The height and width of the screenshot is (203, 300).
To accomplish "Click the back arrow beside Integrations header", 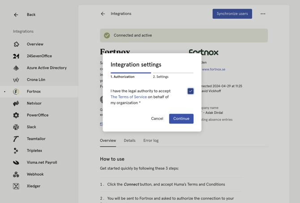I will coord(103,14).
